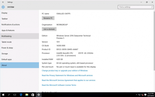This screenshot has height=97, width=155.
Task: Click Installed RAM value 4.00 GB
Action: point(59,59)
